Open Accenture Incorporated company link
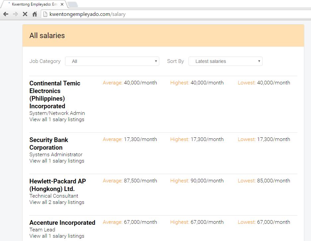The width and height of the screenshot is (311, 241). tap(62, 222)
